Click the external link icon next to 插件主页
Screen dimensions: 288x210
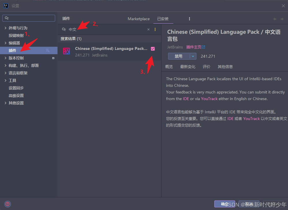click(x=203, y=47)
